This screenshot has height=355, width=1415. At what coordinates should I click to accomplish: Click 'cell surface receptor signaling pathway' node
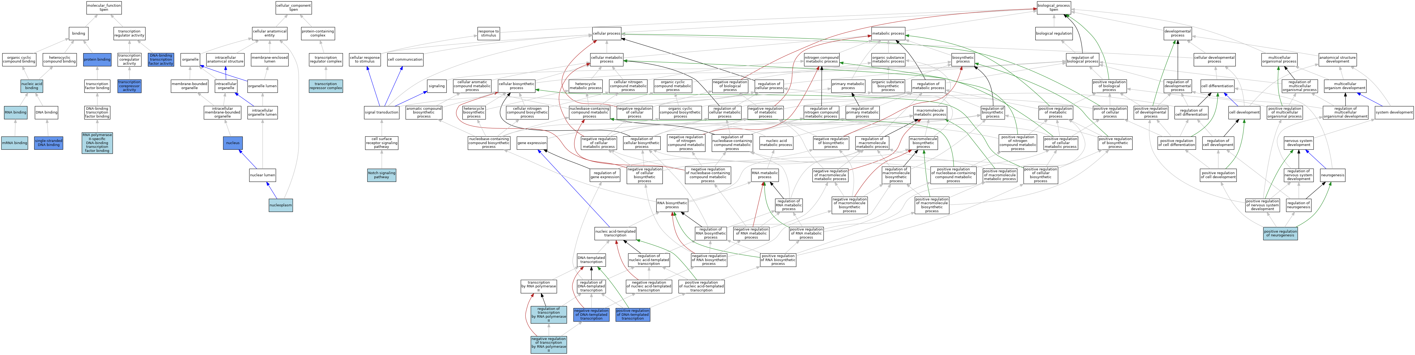pos(382,143)
